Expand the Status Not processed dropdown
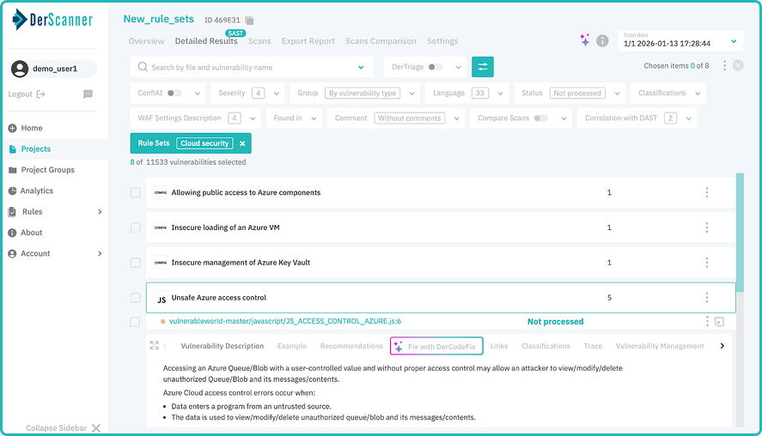The image size is (762, 436). (617, 94)
